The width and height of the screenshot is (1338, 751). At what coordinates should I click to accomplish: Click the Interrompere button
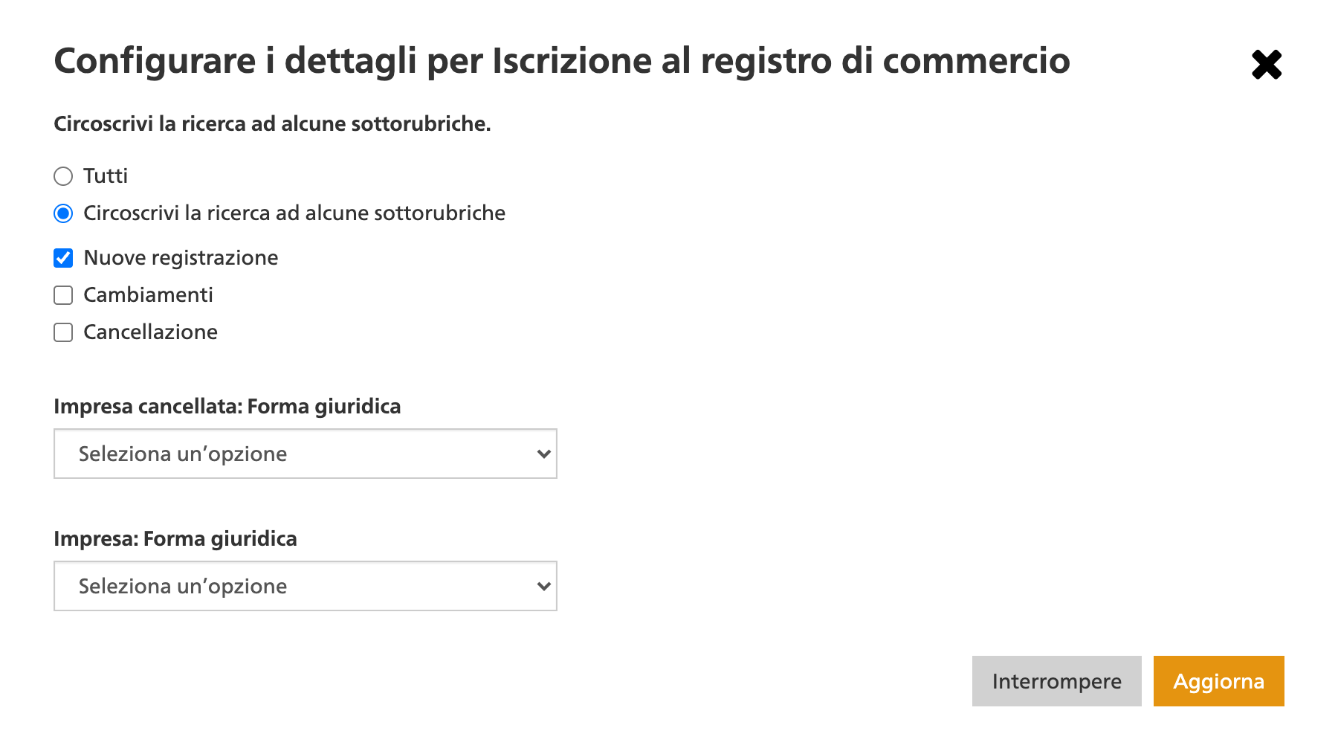[1056, 681]
